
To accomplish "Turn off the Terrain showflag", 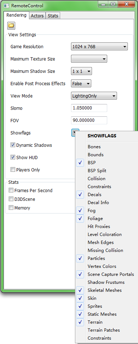I will (x=107, y=322).
